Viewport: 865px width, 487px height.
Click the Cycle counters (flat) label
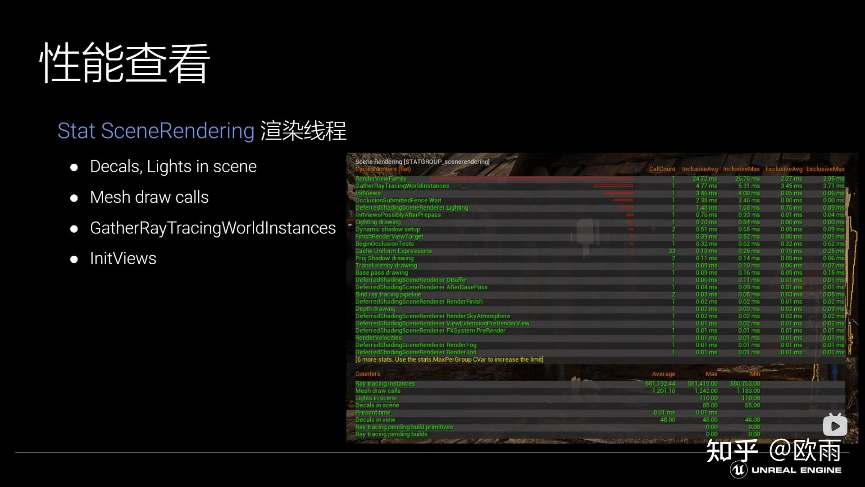click(x=383, y=169)
